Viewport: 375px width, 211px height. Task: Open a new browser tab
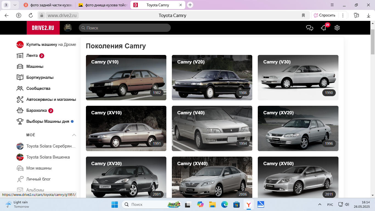190,5
